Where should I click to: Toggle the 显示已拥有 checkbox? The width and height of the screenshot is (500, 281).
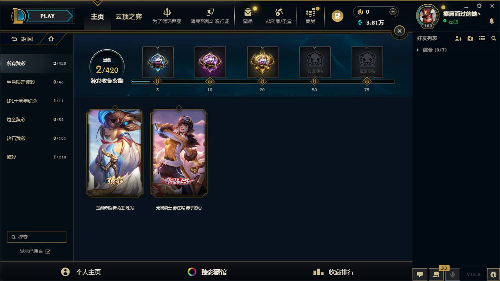[48, 251]
